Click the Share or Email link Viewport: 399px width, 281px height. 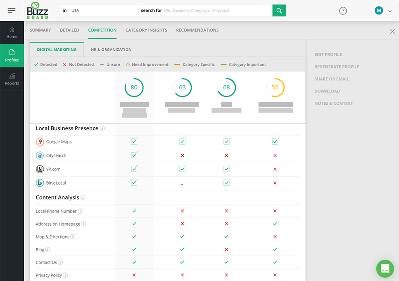click(332, 79)
